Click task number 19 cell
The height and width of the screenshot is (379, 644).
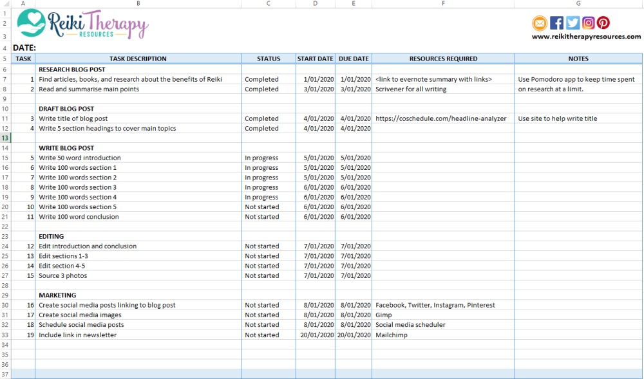[23, 335]
